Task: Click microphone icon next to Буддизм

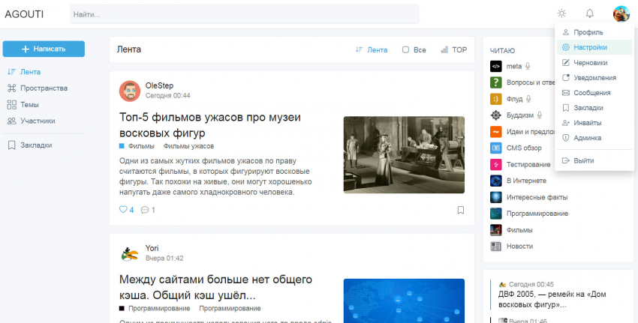Action: 540,115
